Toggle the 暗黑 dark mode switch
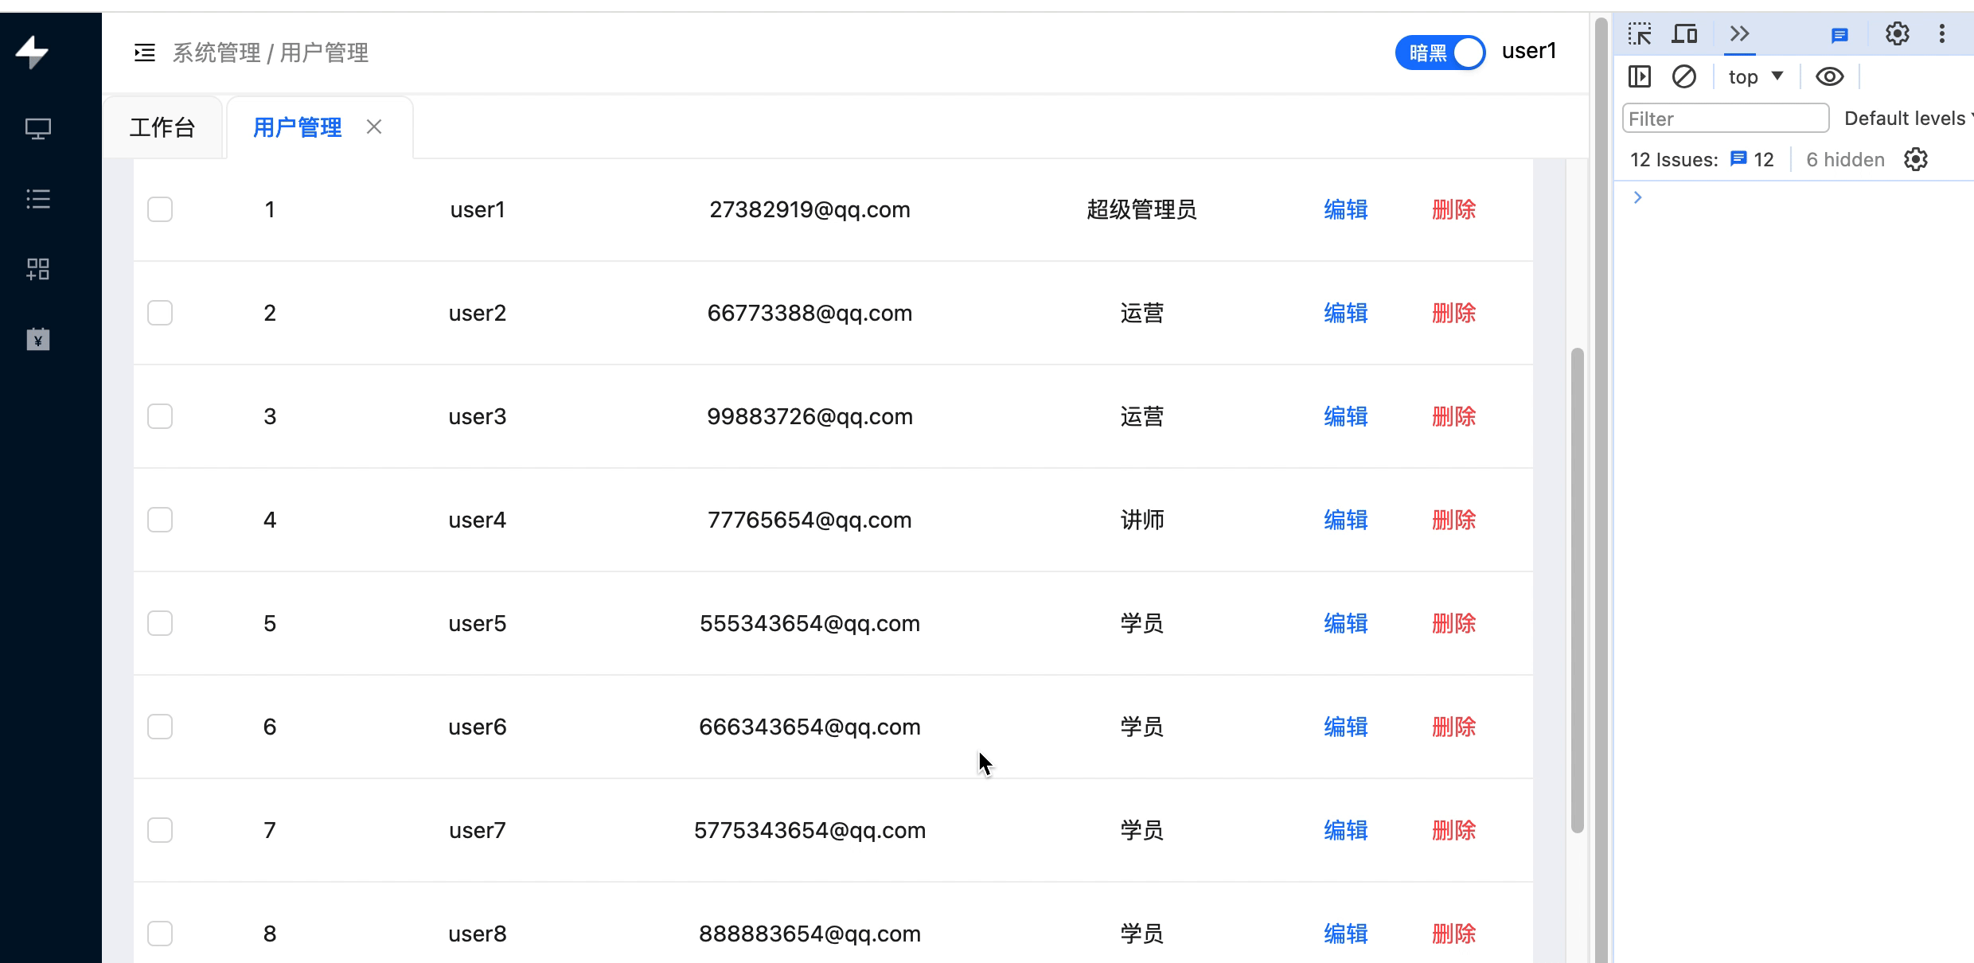This screenshot has width=1974, height=963. (x=1439, y=51)
